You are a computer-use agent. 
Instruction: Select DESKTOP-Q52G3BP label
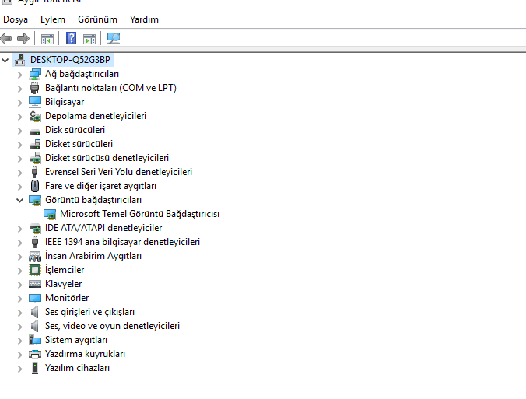coord(70,60)
